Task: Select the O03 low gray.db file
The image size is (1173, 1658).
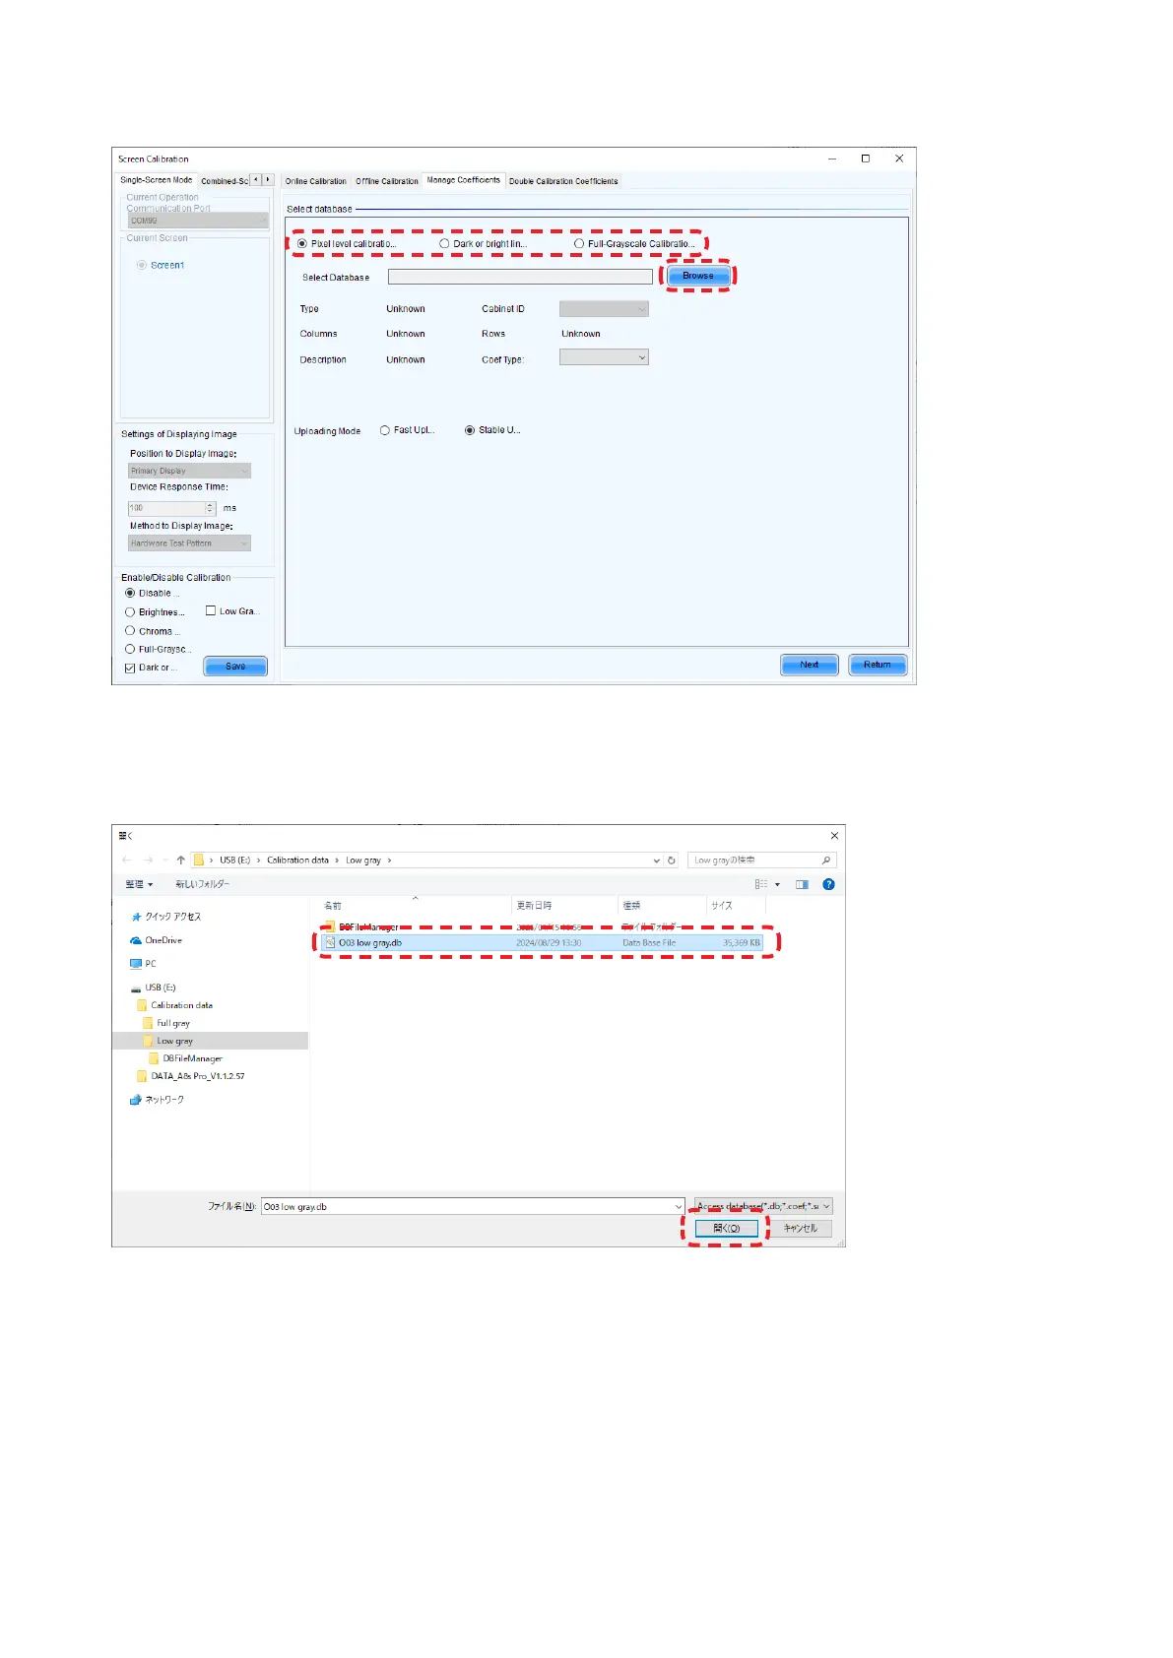Action: (370, 943)
